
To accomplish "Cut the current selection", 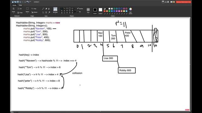I will [x=20, y=8].
